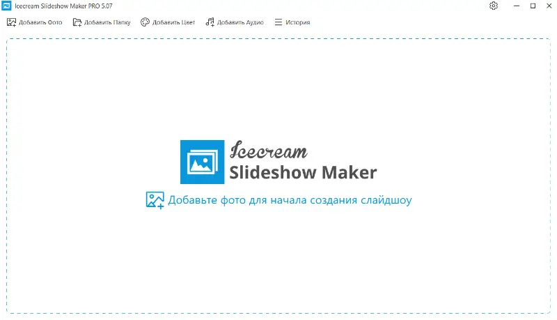The height and width of the screenshot is (320, 557).
Task: Open settings via the gear icon
Action: click(x=494, y=6)
